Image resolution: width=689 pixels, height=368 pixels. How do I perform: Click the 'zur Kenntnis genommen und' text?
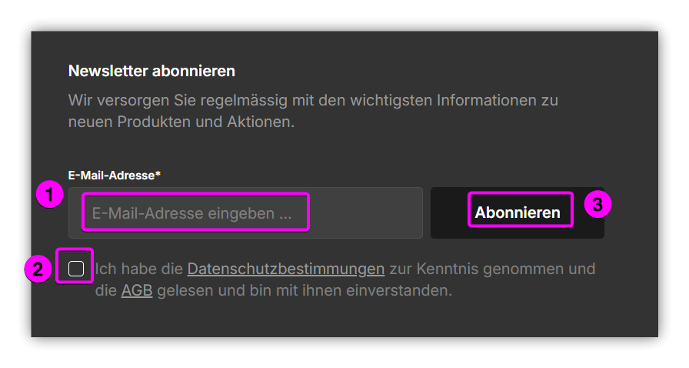click(x=492, y=269)
